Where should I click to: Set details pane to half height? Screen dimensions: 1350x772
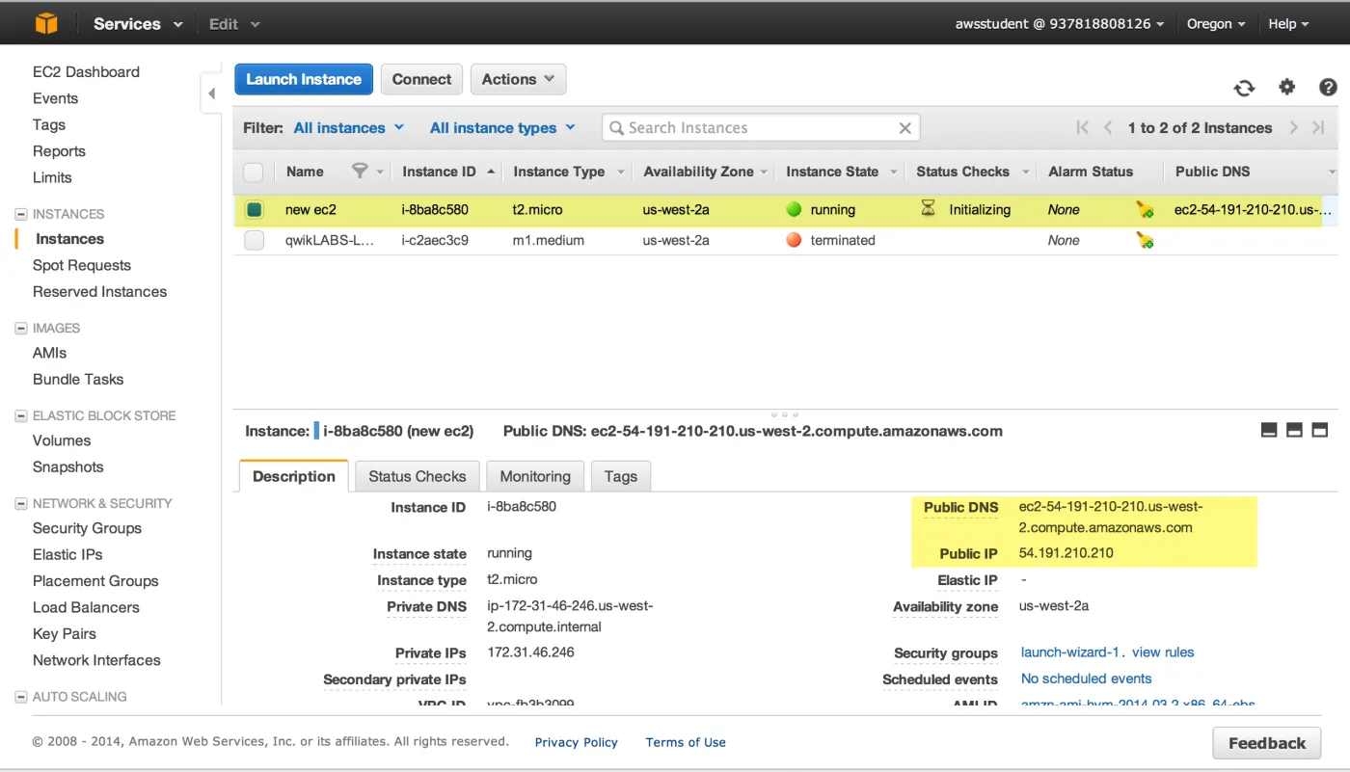pos(1294,430)
